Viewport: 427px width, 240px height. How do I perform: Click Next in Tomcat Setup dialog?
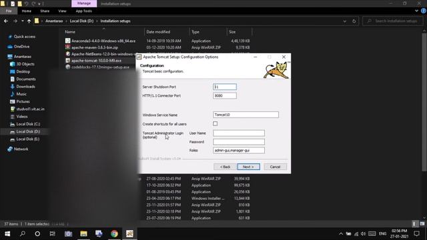(248, 167)
